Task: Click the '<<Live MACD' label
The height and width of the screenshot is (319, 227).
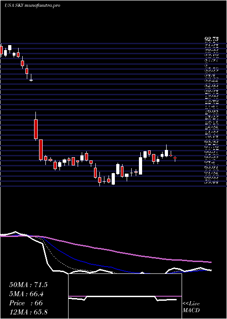Action: pyautogui.click(x=191, y=307)
